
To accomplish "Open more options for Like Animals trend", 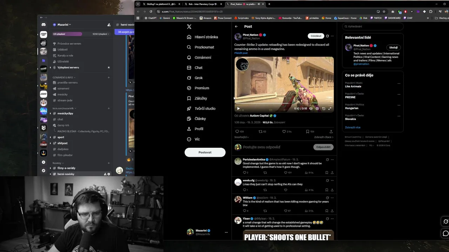I will (399, 84).
